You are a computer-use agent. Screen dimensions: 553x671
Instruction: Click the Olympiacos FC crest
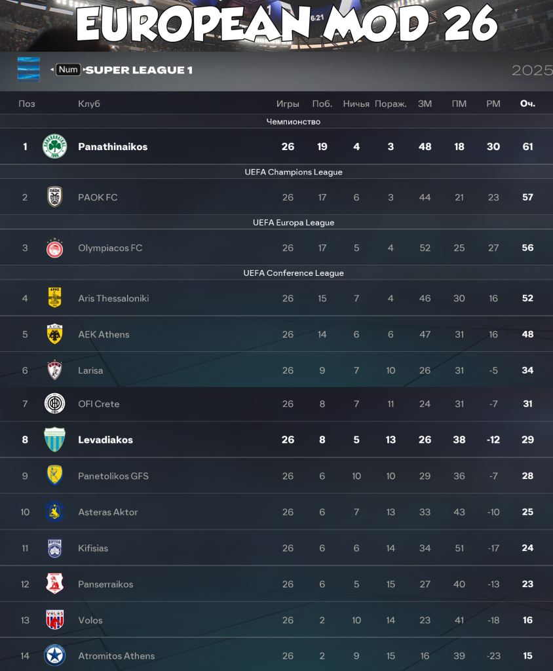pyautogui.click(x=54, y=248)
